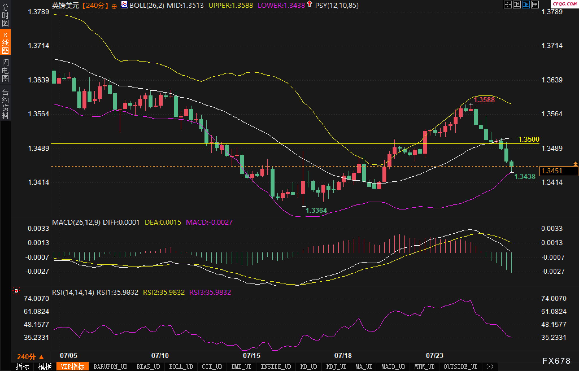Click the yellow 1.3500 horizontal line label
This screenshot has height=371, width=579.
(529, 139)
